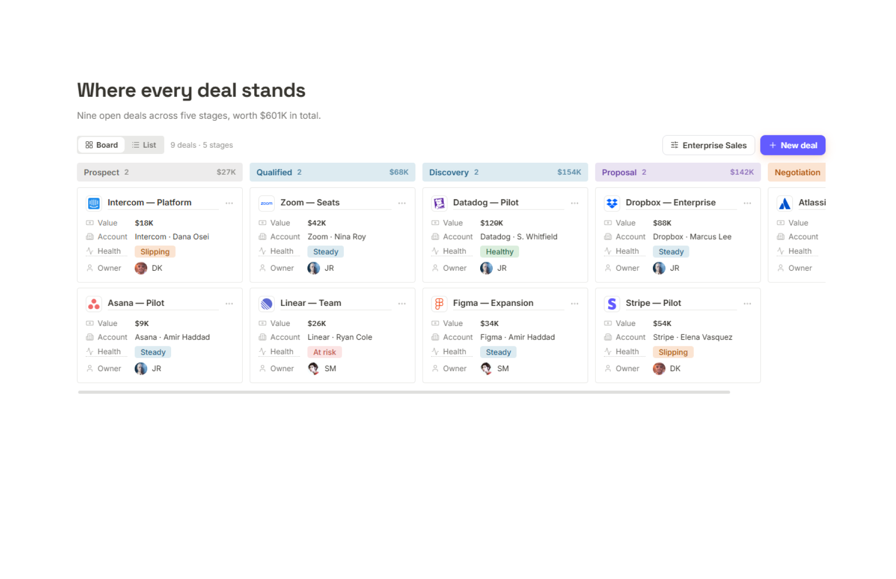Switch to List view
The image size is (896, 579).
coord(144,145)
